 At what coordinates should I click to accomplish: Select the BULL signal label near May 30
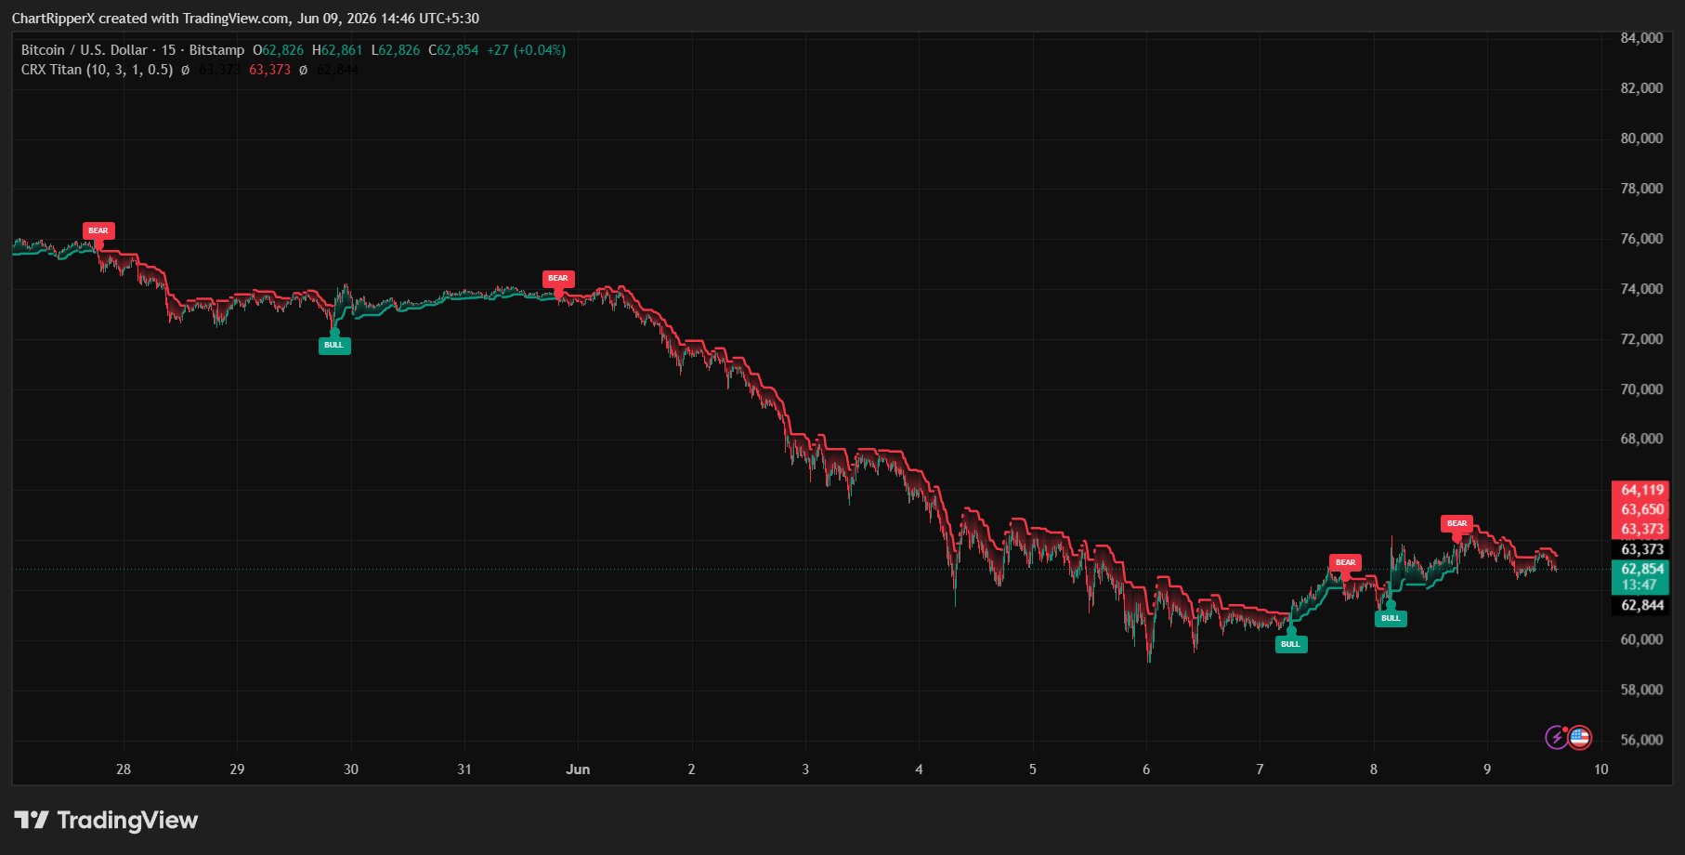click(334, 346)
